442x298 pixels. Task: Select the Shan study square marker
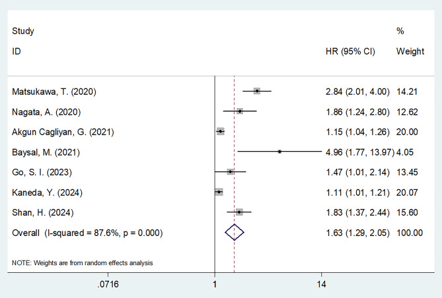(x=239, y=212)
